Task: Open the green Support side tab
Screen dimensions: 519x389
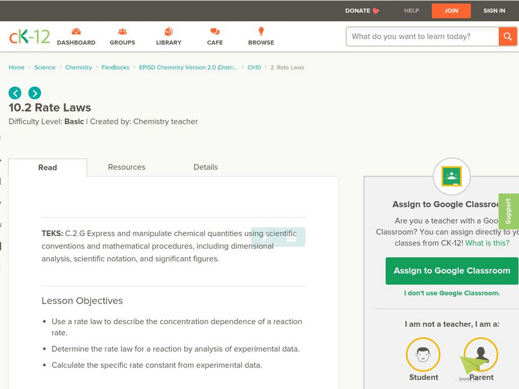Action: click(x=508, y=211)
